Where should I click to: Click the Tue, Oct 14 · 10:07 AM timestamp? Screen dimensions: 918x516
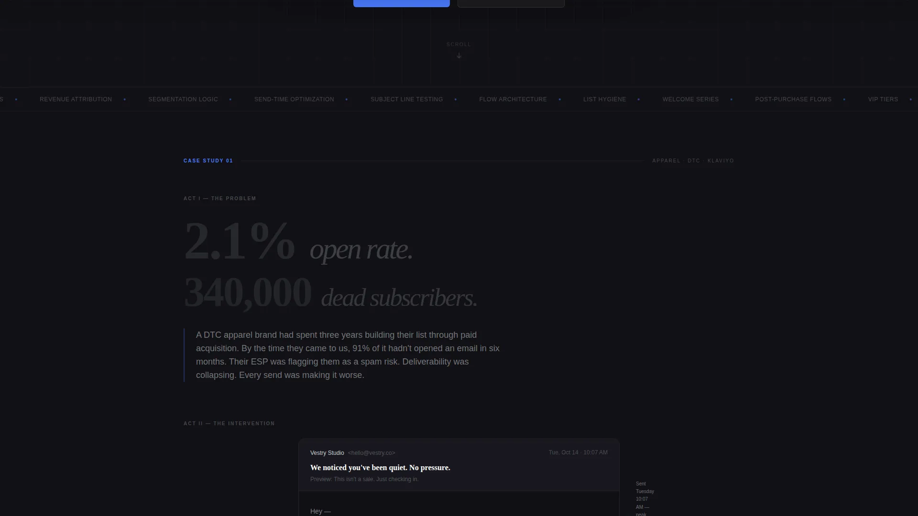pos(578,452)
